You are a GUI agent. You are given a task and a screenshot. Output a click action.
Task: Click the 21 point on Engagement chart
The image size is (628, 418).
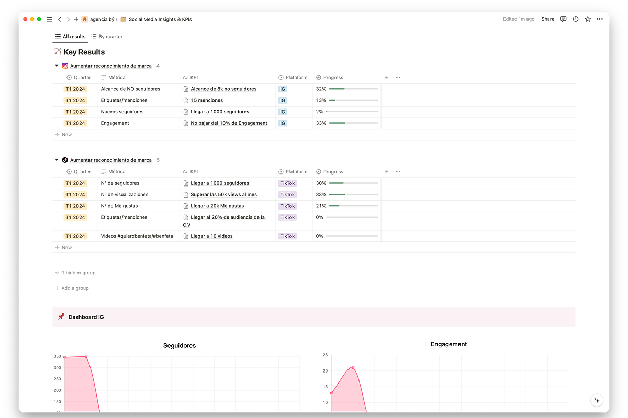click(x=353, y=368)
